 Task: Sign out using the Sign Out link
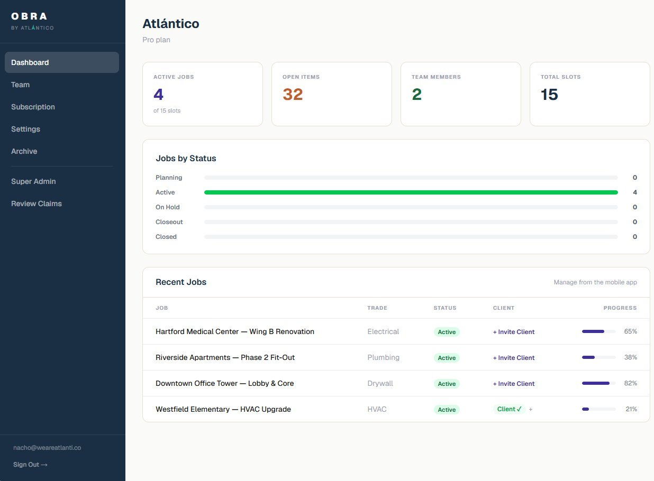pyautogui.click(x=30, y=465)
